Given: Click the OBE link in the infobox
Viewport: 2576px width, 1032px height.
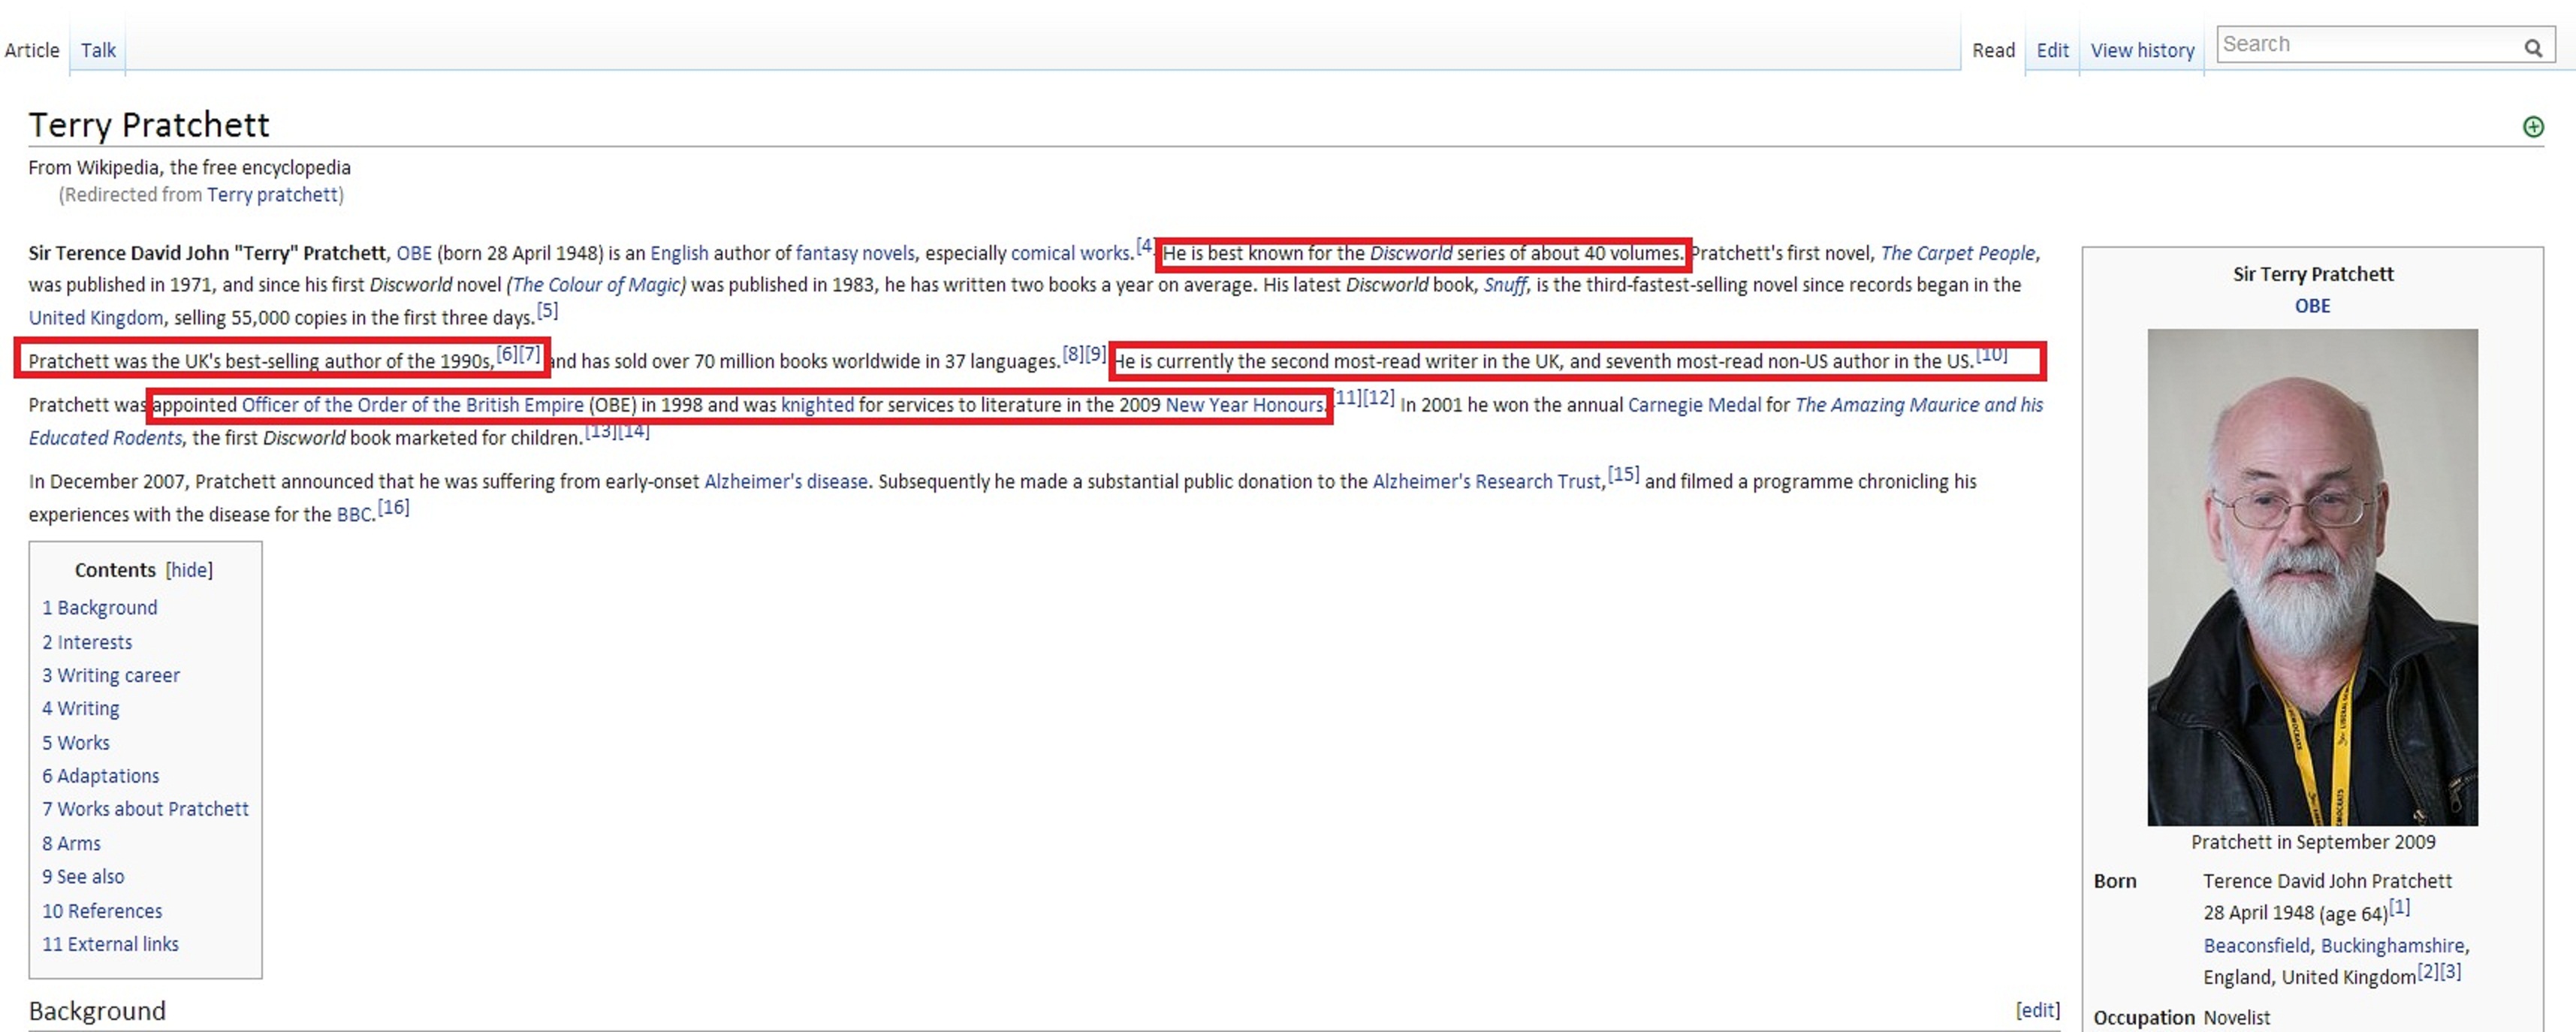Looking at the screenshot, I should pos(2312,306).
